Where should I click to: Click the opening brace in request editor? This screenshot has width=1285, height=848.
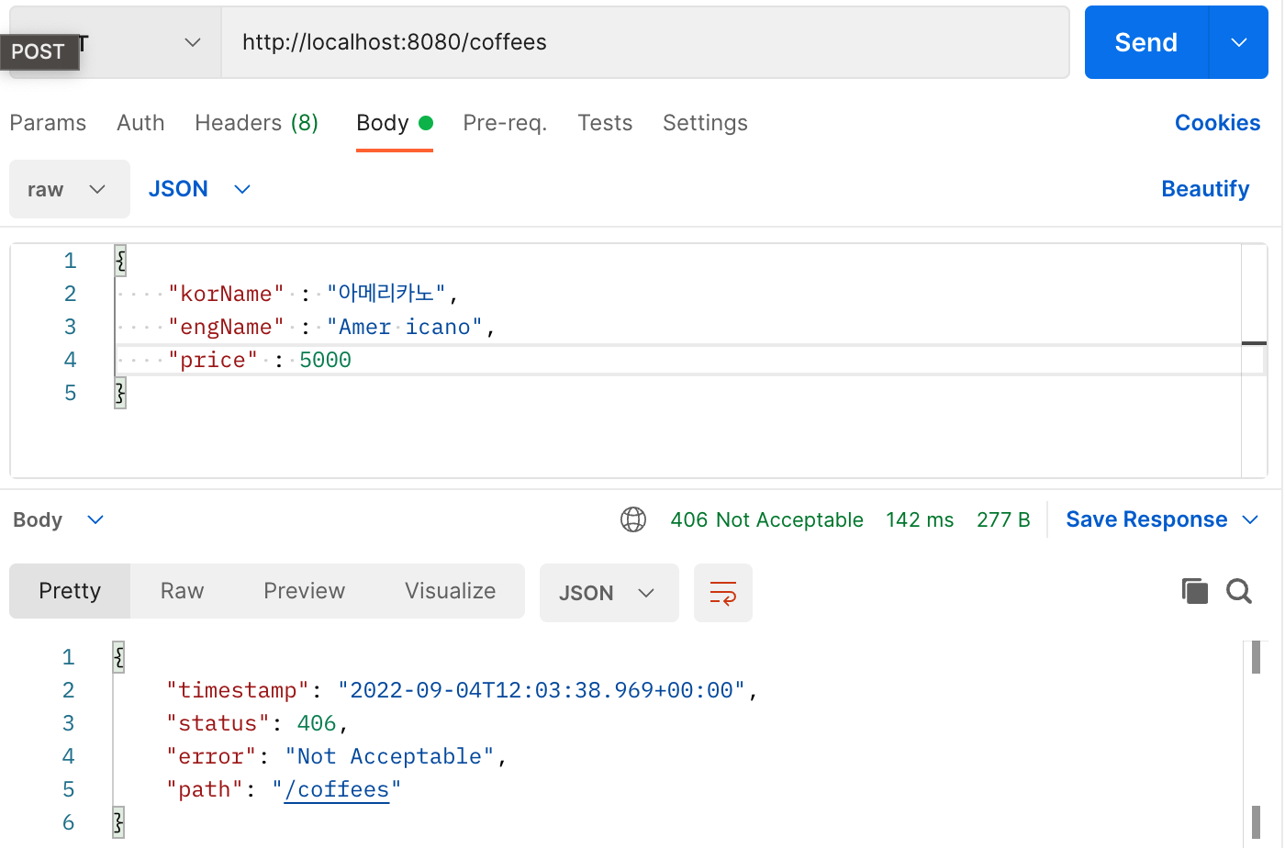(x=120, y=261)
